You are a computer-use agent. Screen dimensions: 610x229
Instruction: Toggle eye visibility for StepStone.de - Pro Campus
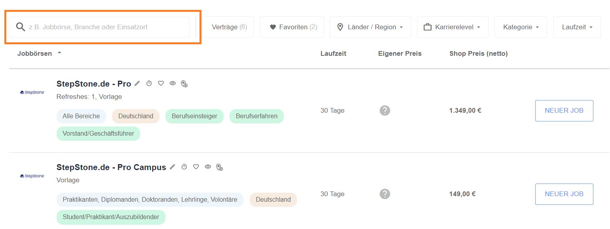208,167
